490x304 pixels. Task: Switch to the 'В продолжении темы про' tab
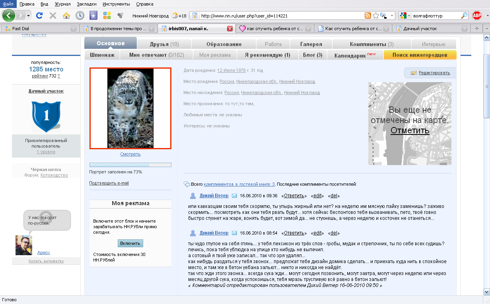coord(118,29)
